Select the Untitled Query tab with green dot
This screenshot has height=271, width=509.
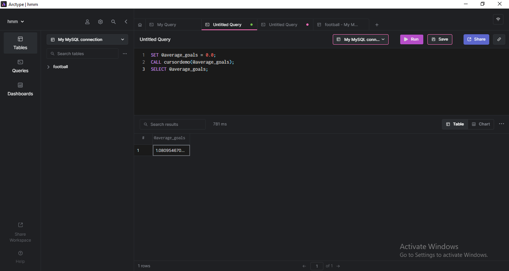point(229,25)
